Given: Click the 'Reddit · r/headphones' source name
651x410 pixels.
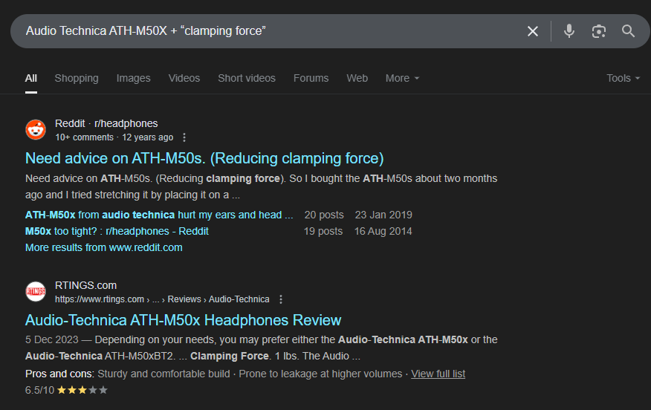Looking at the screenshot, I should pos(106,123).
